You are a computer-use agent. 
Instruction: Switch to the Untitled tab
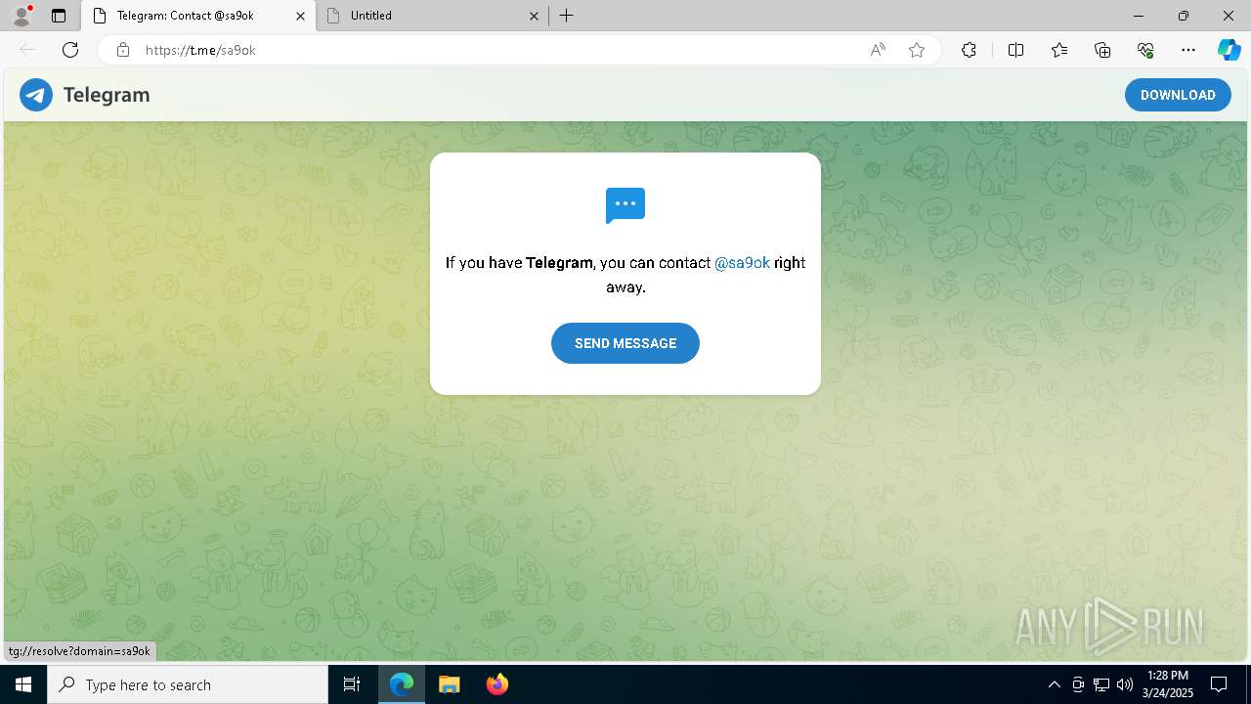click(x=433, y=16)
